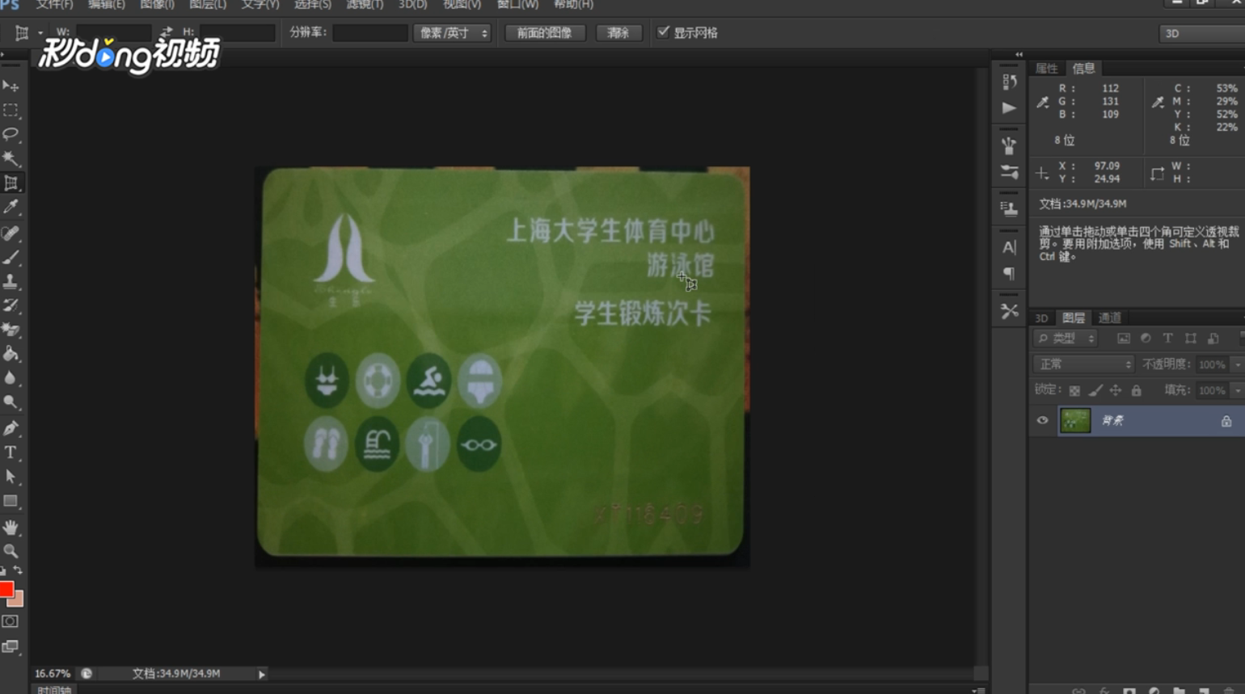Viewport: 1245px width, 694px height.
Task: Select the Path Selection tool
Action: coord(11,477)
